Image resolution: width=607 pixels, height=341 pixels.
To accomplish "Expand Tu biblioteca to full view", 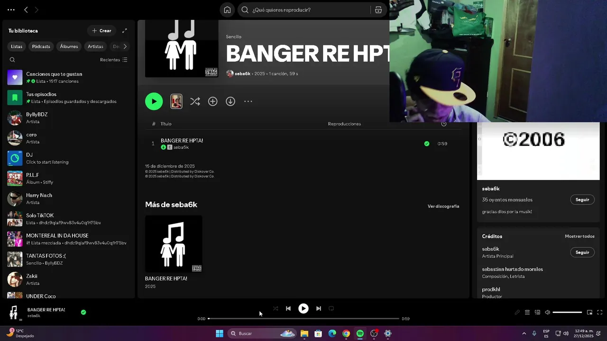I will coord(124,31).
